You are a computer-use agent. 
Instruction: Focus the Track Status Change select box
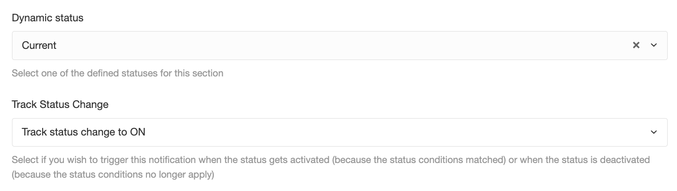point(339,132)
